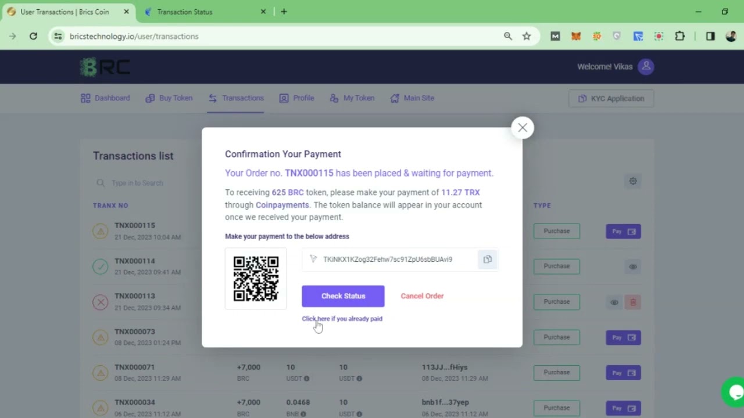Image resolution: width=744 pixels, height=418 pixels.
Task: Close the Transaction Status tab
Action: pyautogui.click(x=263, y=12)
